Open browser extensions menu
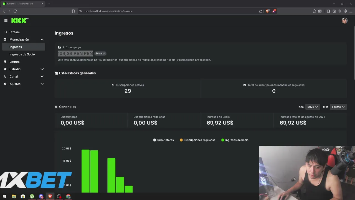 click(314, 11)
